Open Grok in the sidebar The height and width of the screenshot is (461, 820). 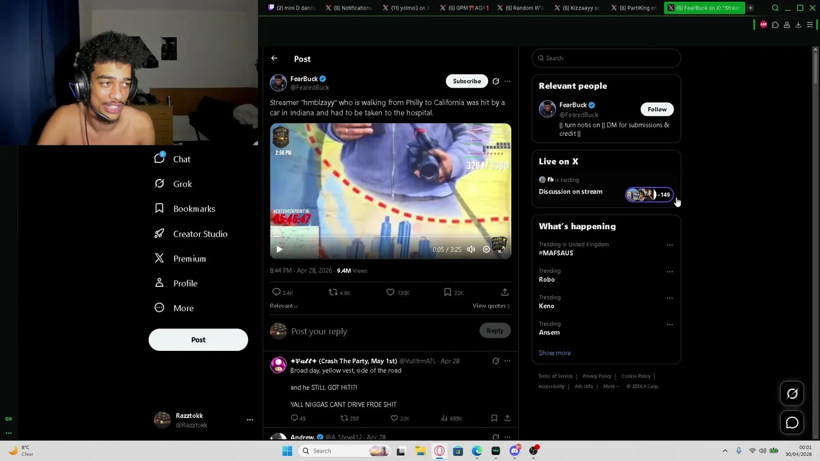coord(173,184)
